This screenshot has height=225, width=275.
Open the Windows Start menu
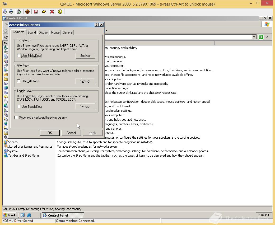click(x=10, y=215)
